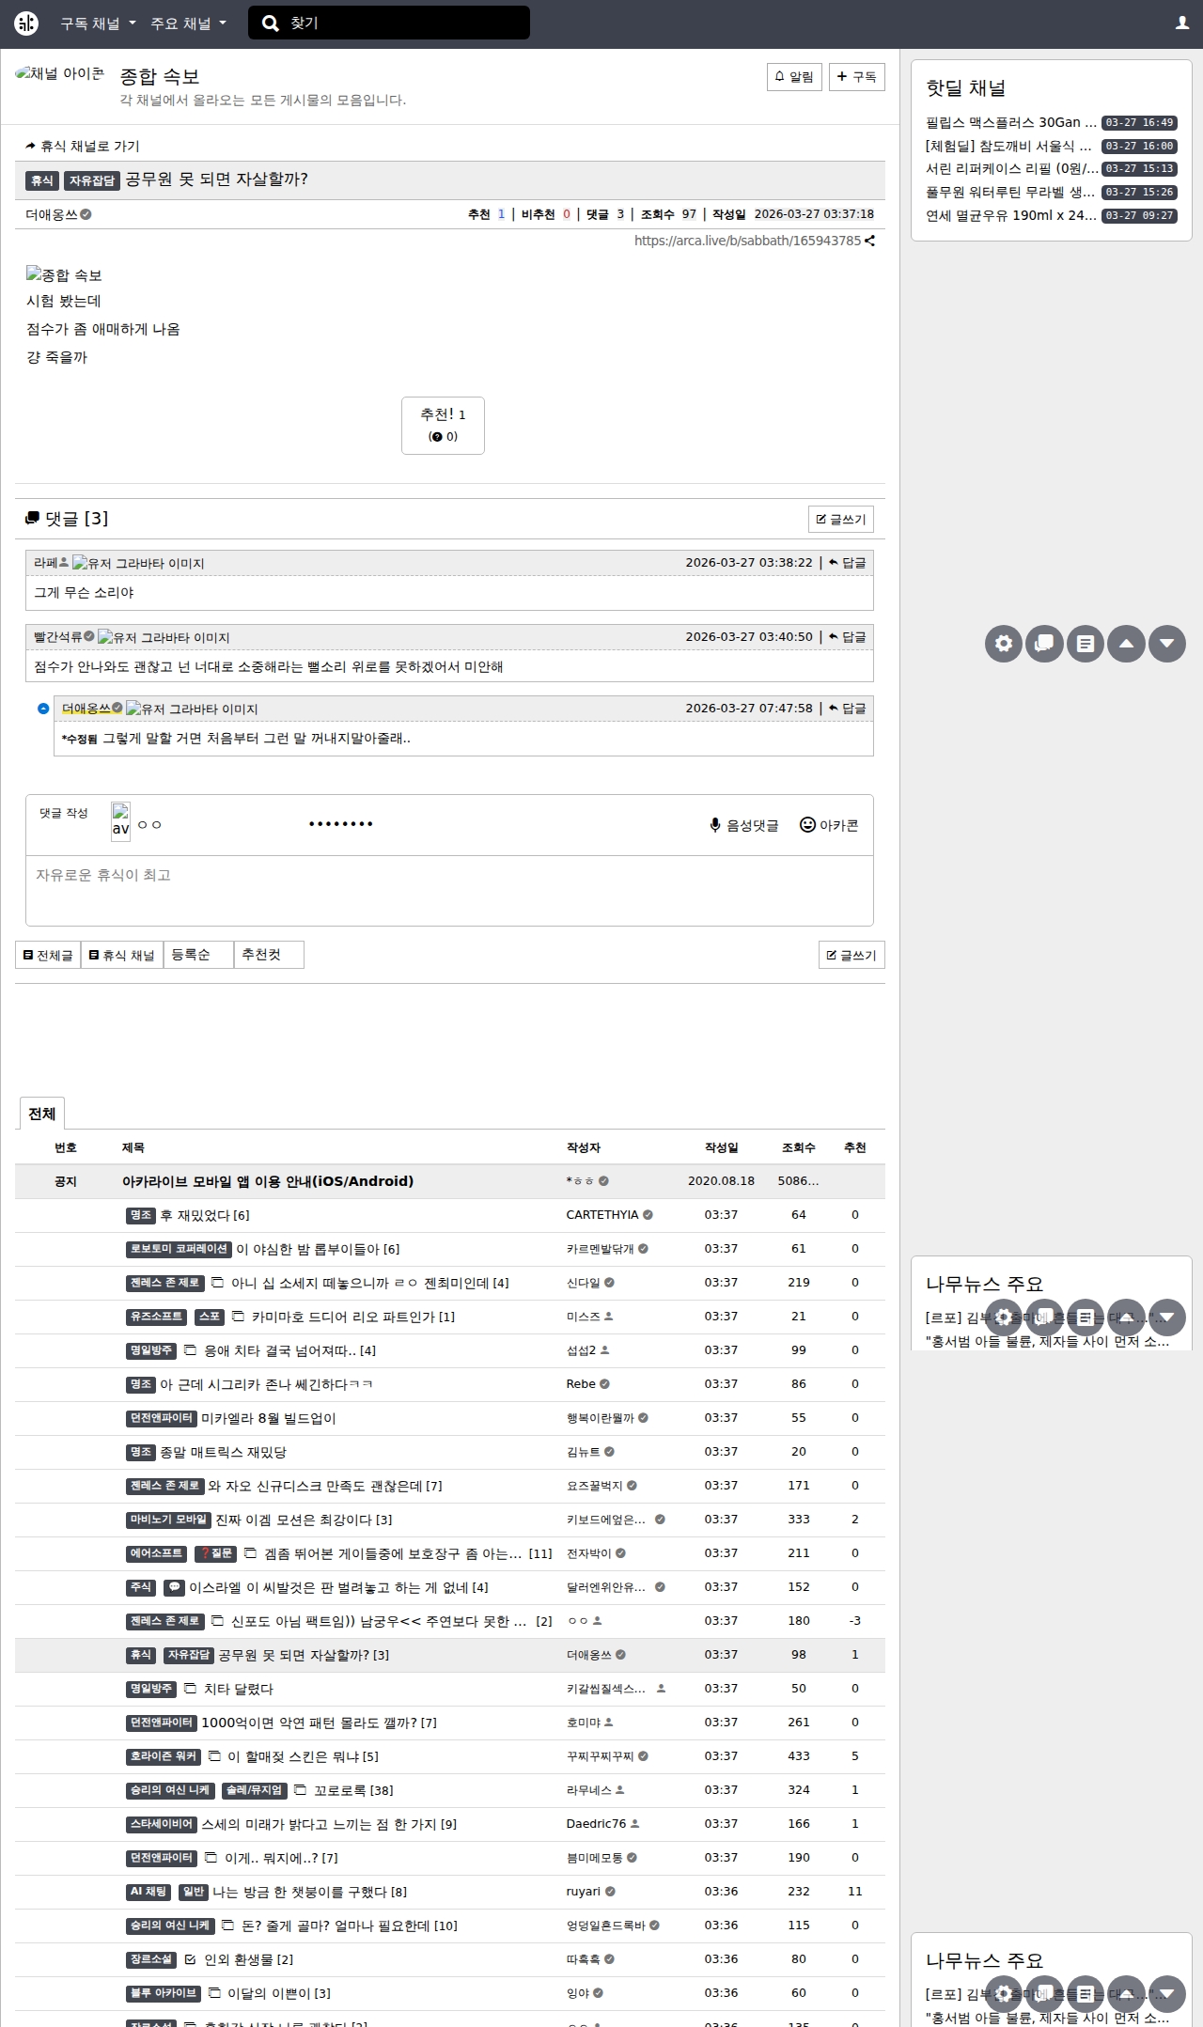The image size is (1203, 2027).
Task: Select the 추천컷 filter tab
Action: (269, 955)
